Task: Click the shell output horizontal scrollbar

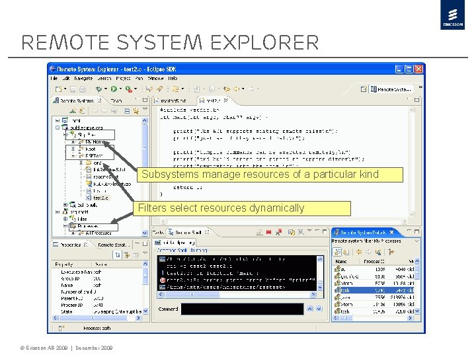Action: [x=237, y=294]
